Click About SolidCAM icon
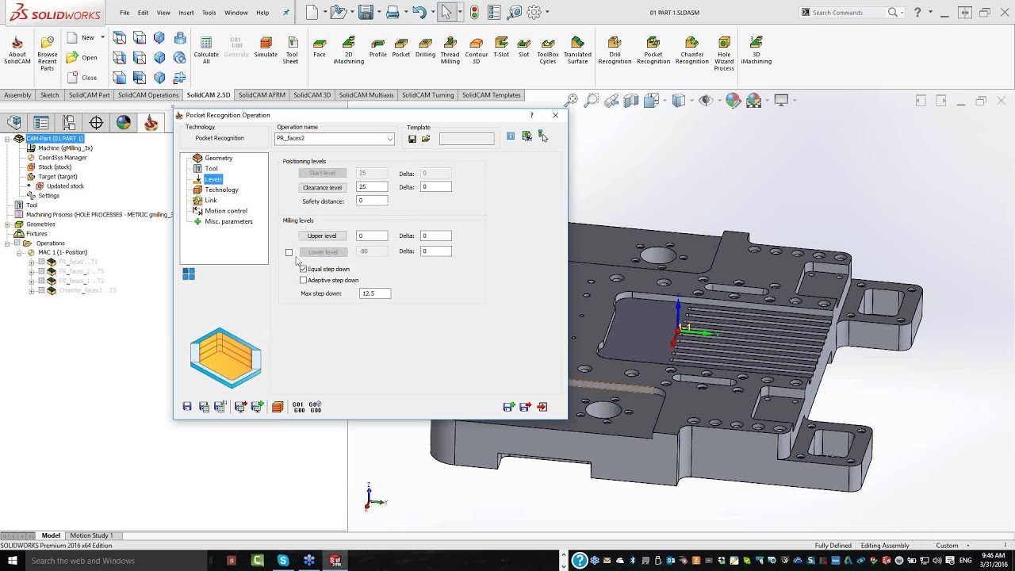 point(17,50)
